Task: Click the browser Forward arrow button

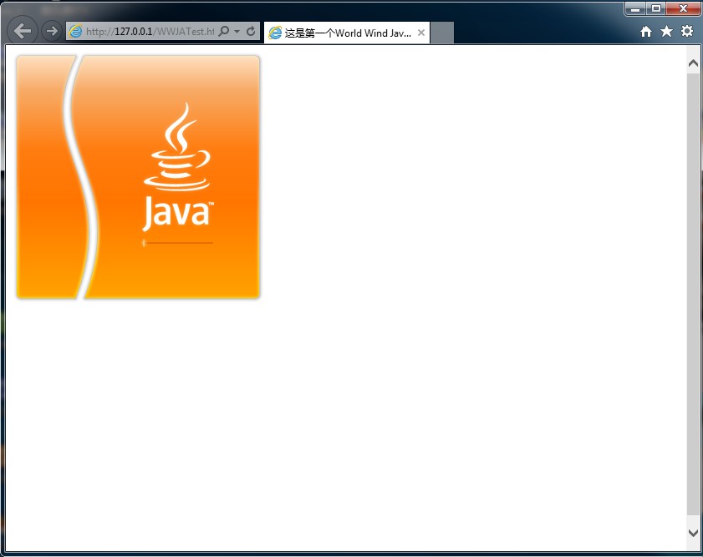Action: click(52, 31)
